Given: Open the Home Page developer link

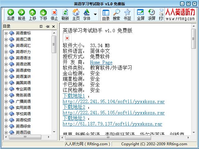Looking at the screenshot, I should tap(101, 62).
